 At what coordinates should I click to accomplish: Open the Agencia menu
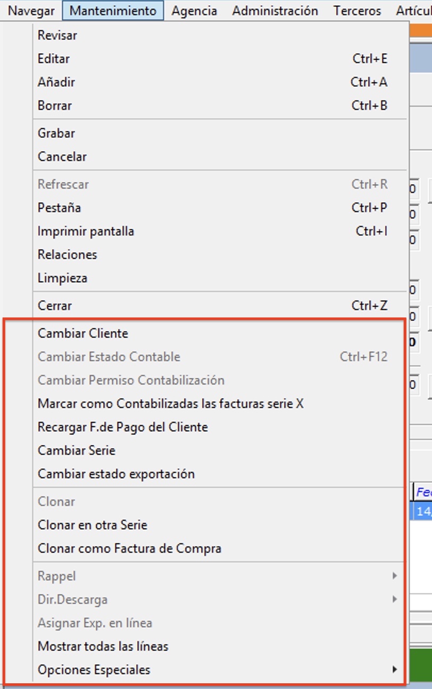point(194,11)
